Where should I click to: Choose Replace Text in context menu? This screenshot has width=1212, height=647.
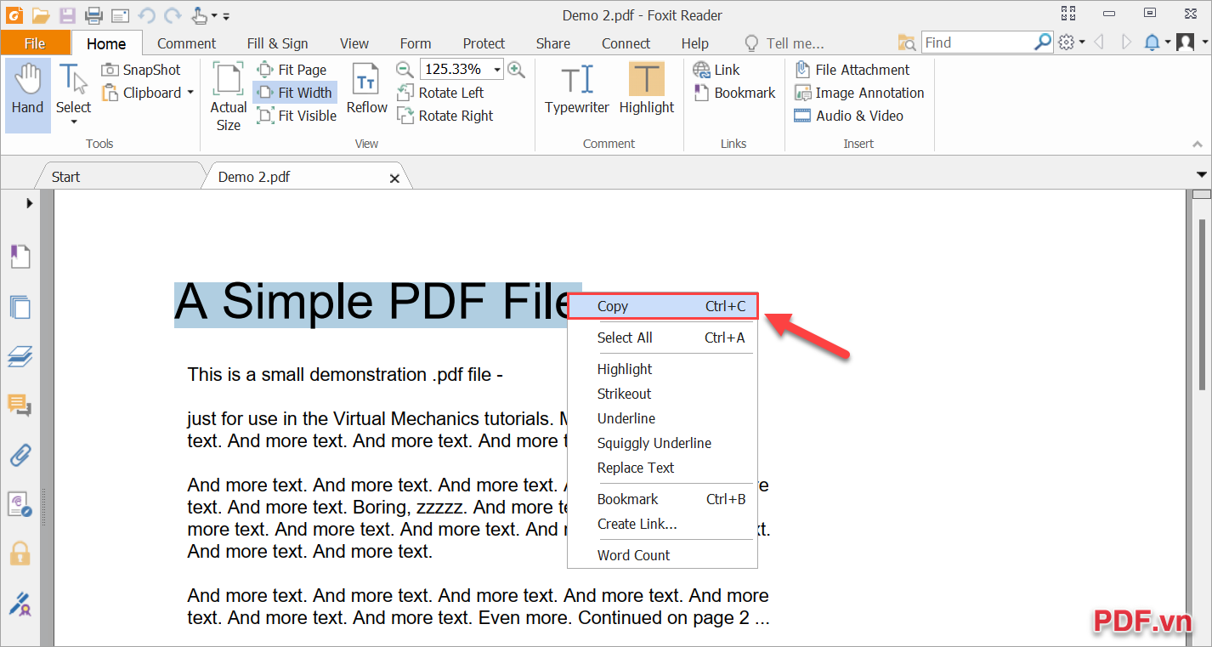coord(662,468)
